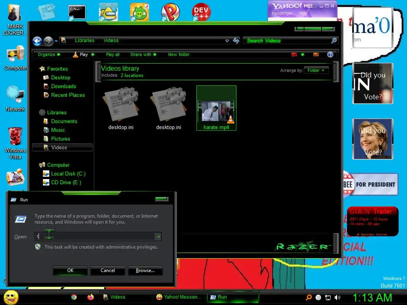Launch Firefox from the taskbar
The height and width of the screenshot is (305, 407).
pyautogui.click(x=91, y=297)
